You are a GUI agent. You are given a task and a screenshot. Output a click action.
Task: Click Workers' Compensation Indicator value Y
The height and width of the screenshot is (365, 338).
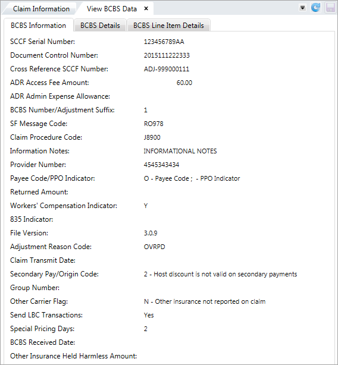coord(146,206)
